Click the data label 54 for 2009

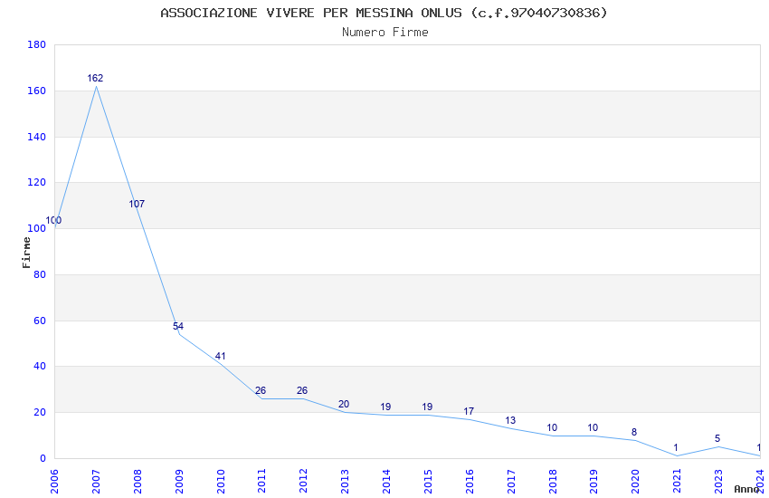(178, 326)
